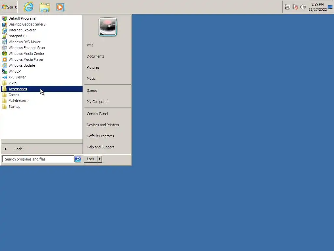Open Pictures from right pane

pos(93,67)
